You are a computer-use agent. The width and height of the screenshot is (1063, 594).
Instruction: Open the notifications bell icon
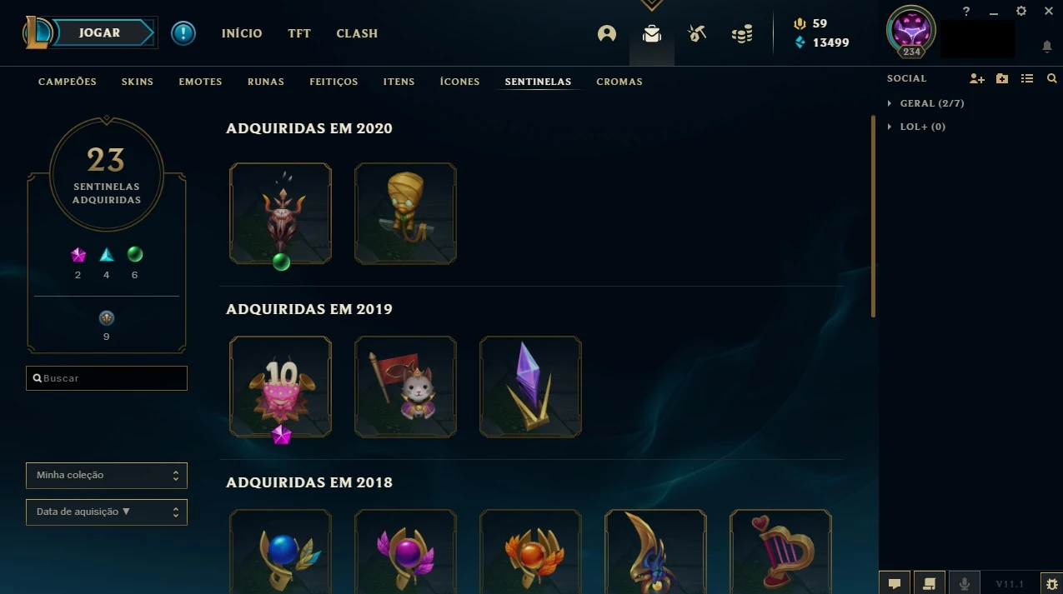pos(1047,47)
